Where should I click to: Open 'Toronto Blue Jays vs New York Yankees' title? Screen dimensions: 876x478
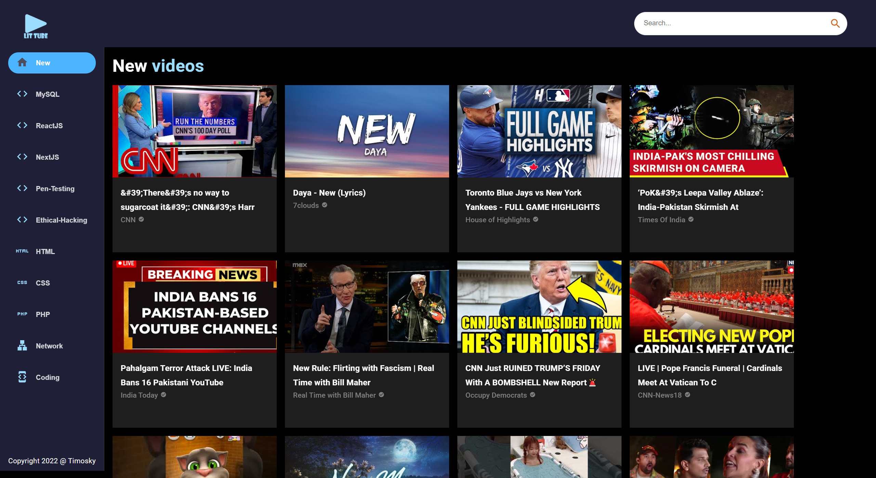(533, 200)
